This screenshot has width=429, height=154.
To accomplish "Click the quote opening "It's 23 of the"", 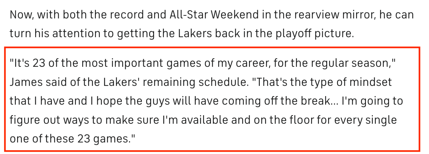I will [x=44, y=63].
